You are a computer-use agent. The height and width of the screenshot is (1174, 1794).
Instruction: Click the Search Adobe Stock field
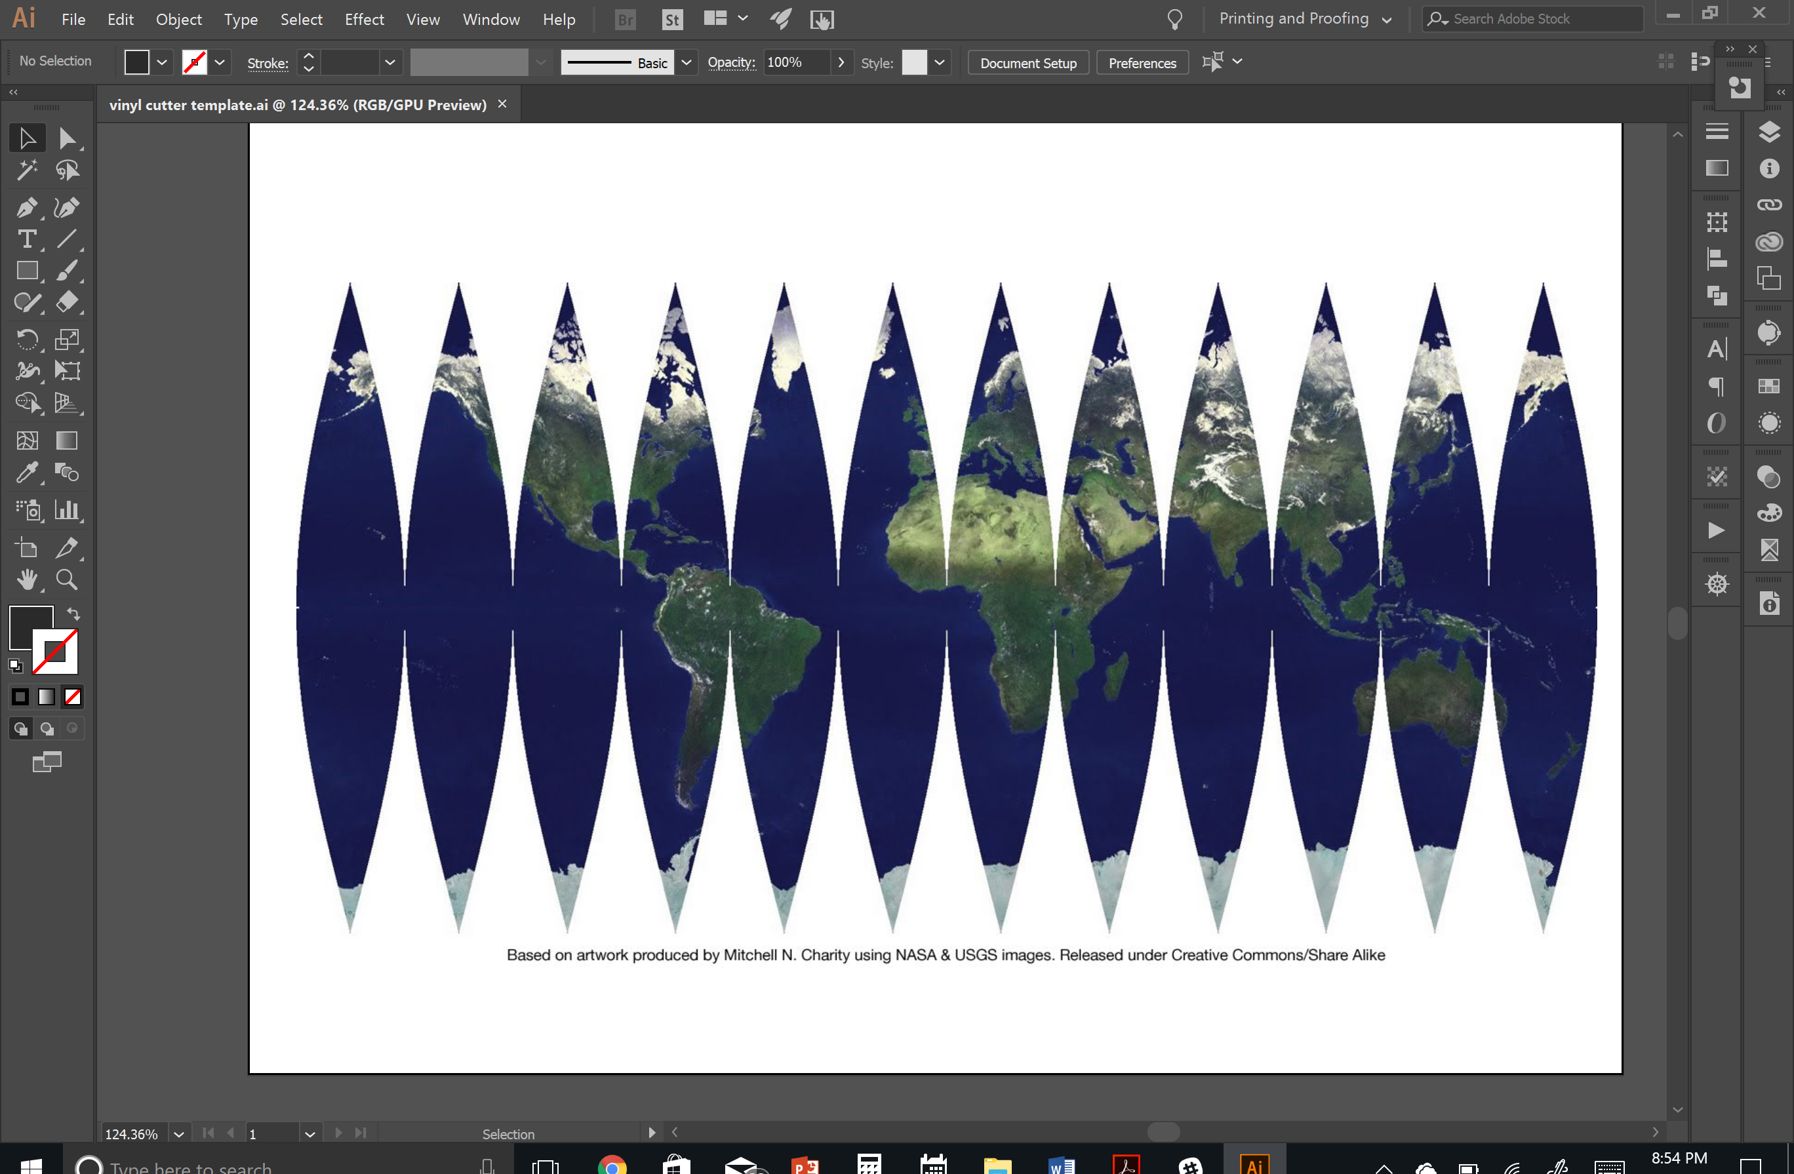1532,19
